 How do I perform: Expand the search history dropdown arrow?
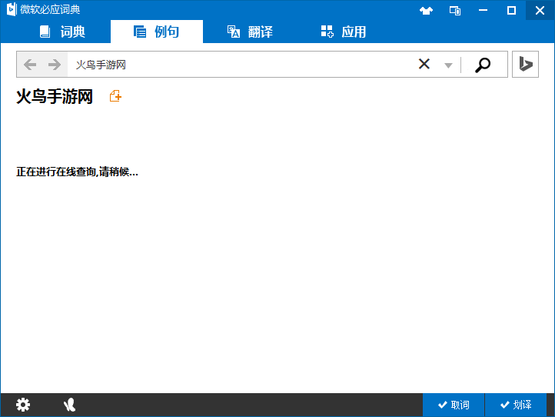click(x=448, y=65)
